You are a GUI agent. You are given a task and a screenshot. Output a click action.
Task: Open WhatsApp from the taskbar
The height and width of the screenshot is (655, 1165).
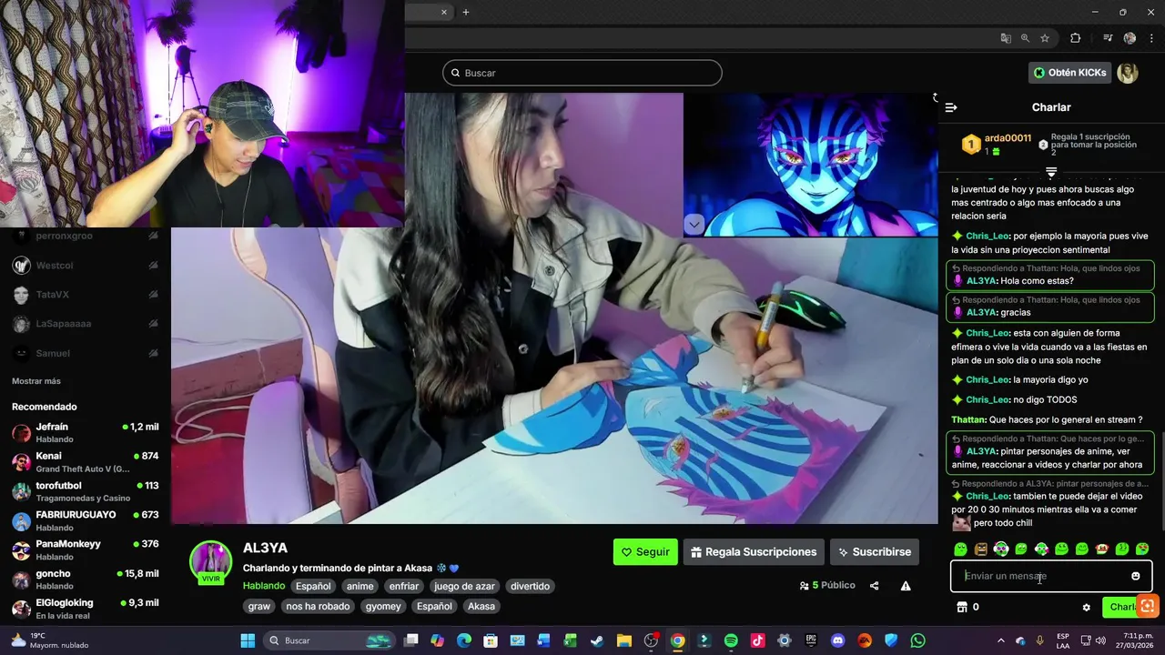click(917, 640)
